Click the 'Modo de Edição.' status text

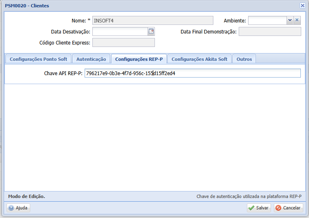pos(27,196)
